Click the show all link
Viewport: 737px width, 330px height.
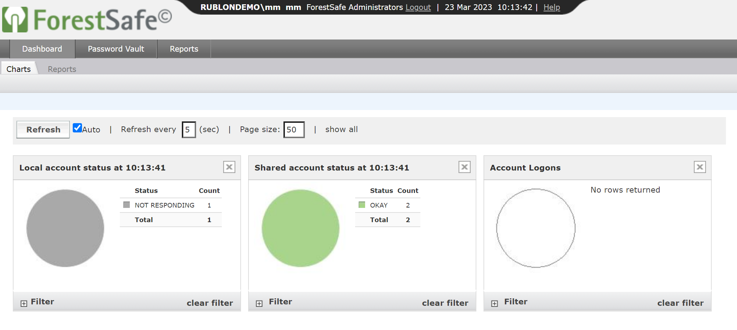(341, 129)
